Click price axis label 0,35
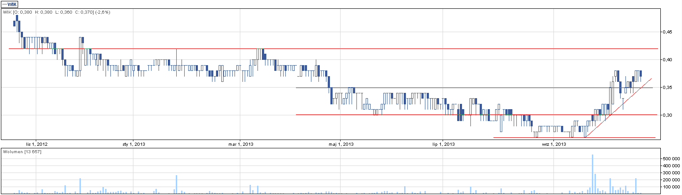Viewport: 682px width, 195px height. click(667, 88)
